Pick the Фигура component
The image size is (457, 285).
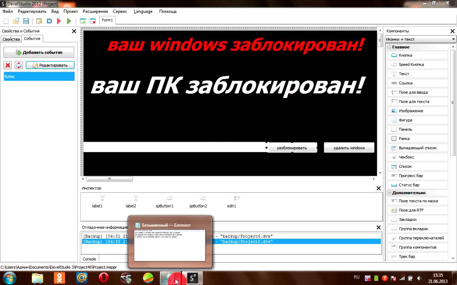418,120
